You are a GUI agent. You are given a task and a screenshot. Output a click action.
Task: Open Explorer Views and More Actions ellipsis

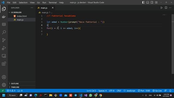tap(32, 8)
